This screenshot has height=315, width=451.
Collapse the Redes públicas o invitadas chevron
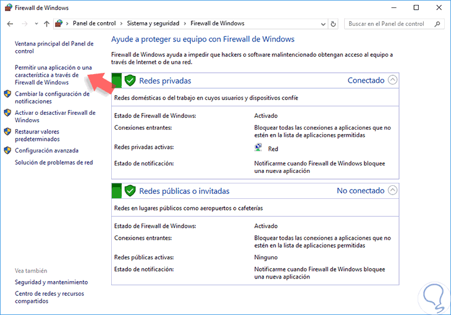point(392,190)
